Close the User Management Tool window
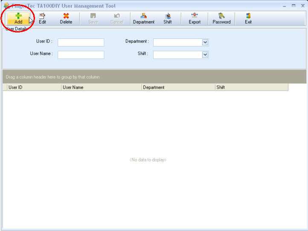 click(303, 6)
